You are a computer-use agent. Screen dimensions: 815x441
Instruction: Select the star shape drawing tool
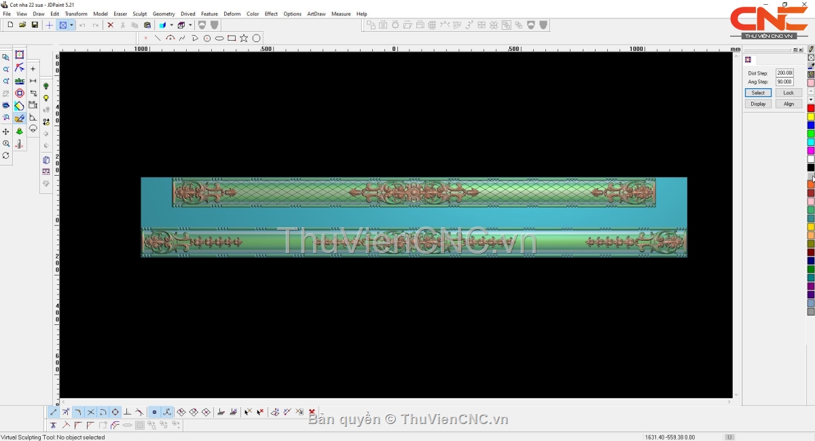244,39
